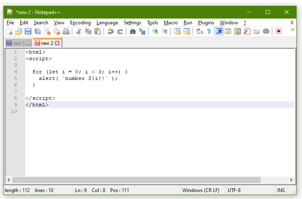
Task: Zoom out with magnifier minus icon
Action: pyautogui.click(x=164, y=31)
